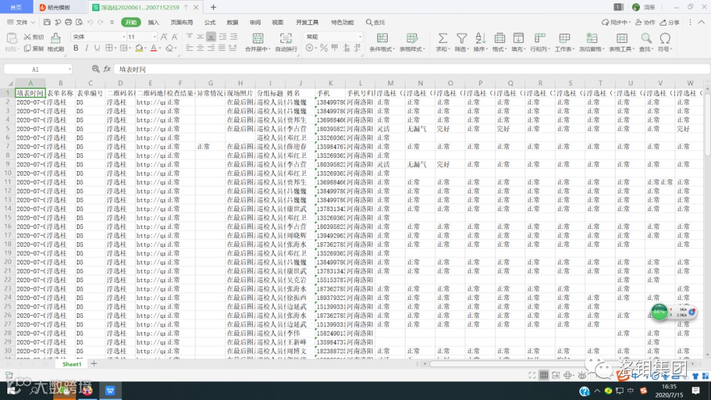This screenshot has height=400, width=711.
Task: Toggle Italic formatting
Action: coord(86,48)
